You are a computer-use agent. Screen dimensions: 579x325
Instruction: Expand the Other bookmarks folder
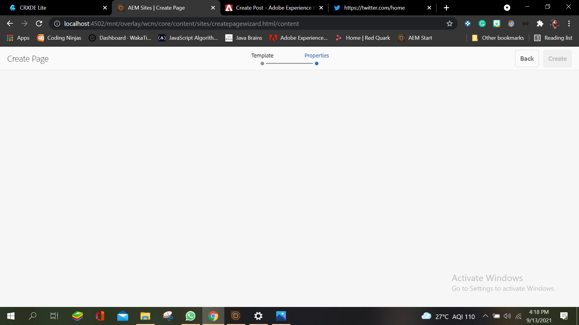coord(498,38)
